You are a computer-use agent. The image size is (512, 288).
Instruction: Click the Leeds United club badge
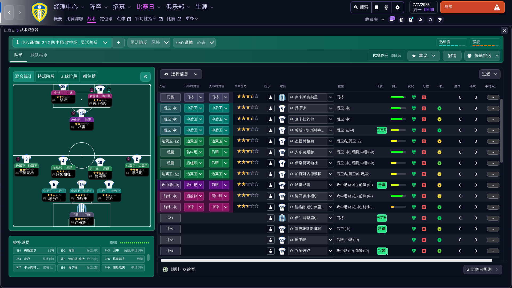tap(39, 12)
